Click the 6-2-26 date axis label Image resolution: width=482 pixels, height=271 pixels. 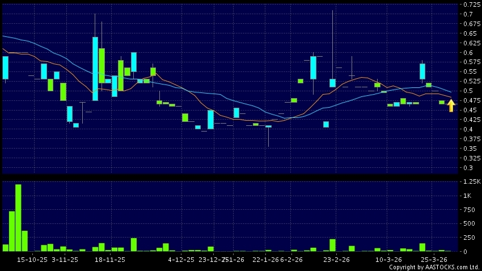click(x=291, y=259)
